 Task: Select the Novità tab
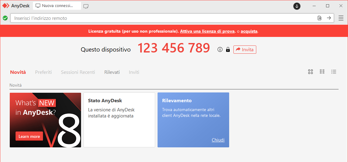click(18, 72)
